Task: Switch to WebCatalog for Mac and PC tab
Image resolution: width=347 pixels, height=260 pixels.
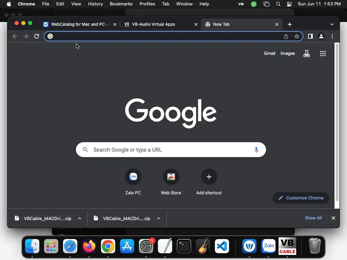Action: [x=79, y=24]
